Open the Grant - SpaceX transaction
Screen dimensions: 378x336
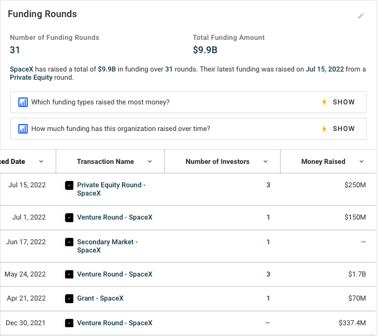tap(100, 298)
